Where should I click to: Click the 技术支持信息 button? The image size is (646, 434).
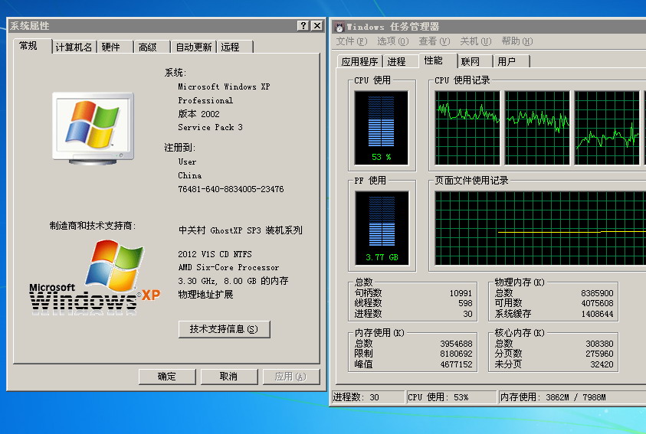coord(224,329)
